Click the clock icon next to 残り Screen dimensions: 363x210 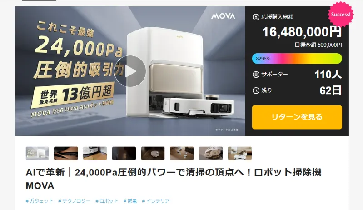tap(256, 90)
